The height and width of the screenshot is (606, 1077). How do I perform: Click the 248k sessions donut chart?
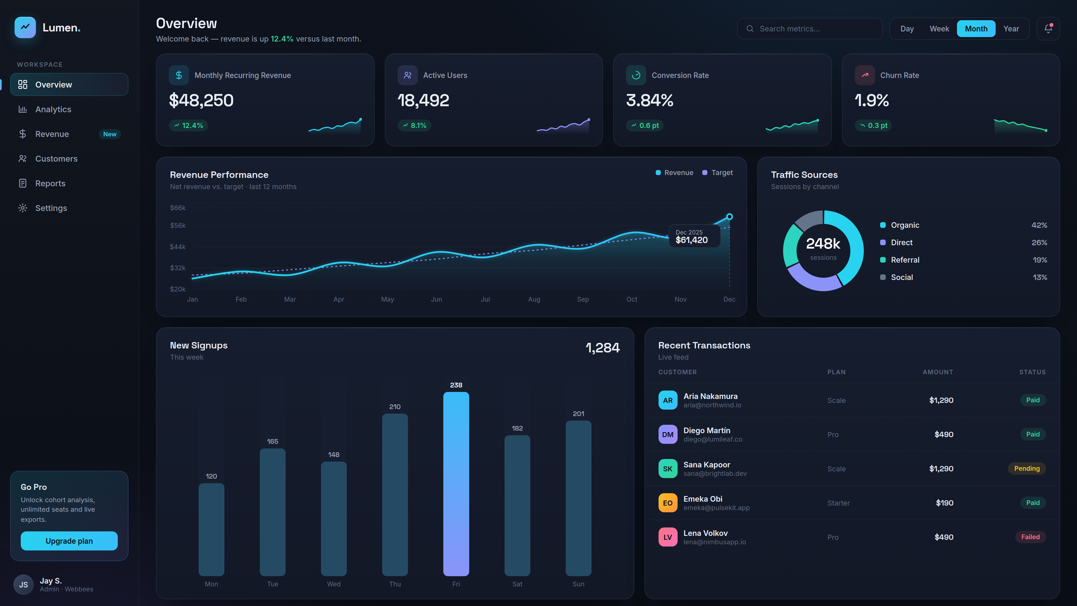point(823,251)
